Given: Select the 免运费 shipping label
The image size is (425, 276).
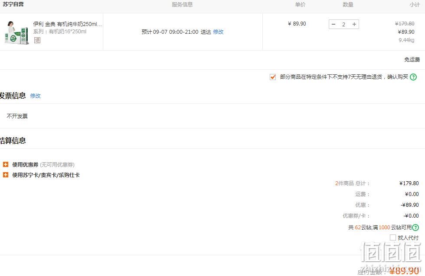Looking at the screenshot, I should coord(412,59).
